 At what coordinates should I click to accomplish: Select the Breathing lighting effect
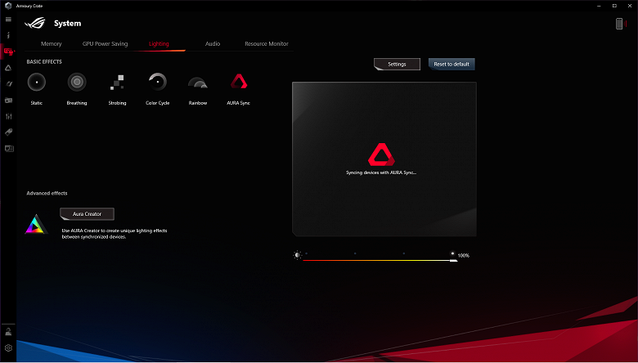point(77,82)
